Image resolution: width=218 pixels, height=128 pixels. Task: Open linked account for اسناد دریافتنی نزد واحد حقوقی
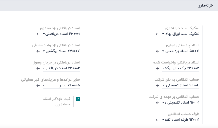tap(38, 51)
